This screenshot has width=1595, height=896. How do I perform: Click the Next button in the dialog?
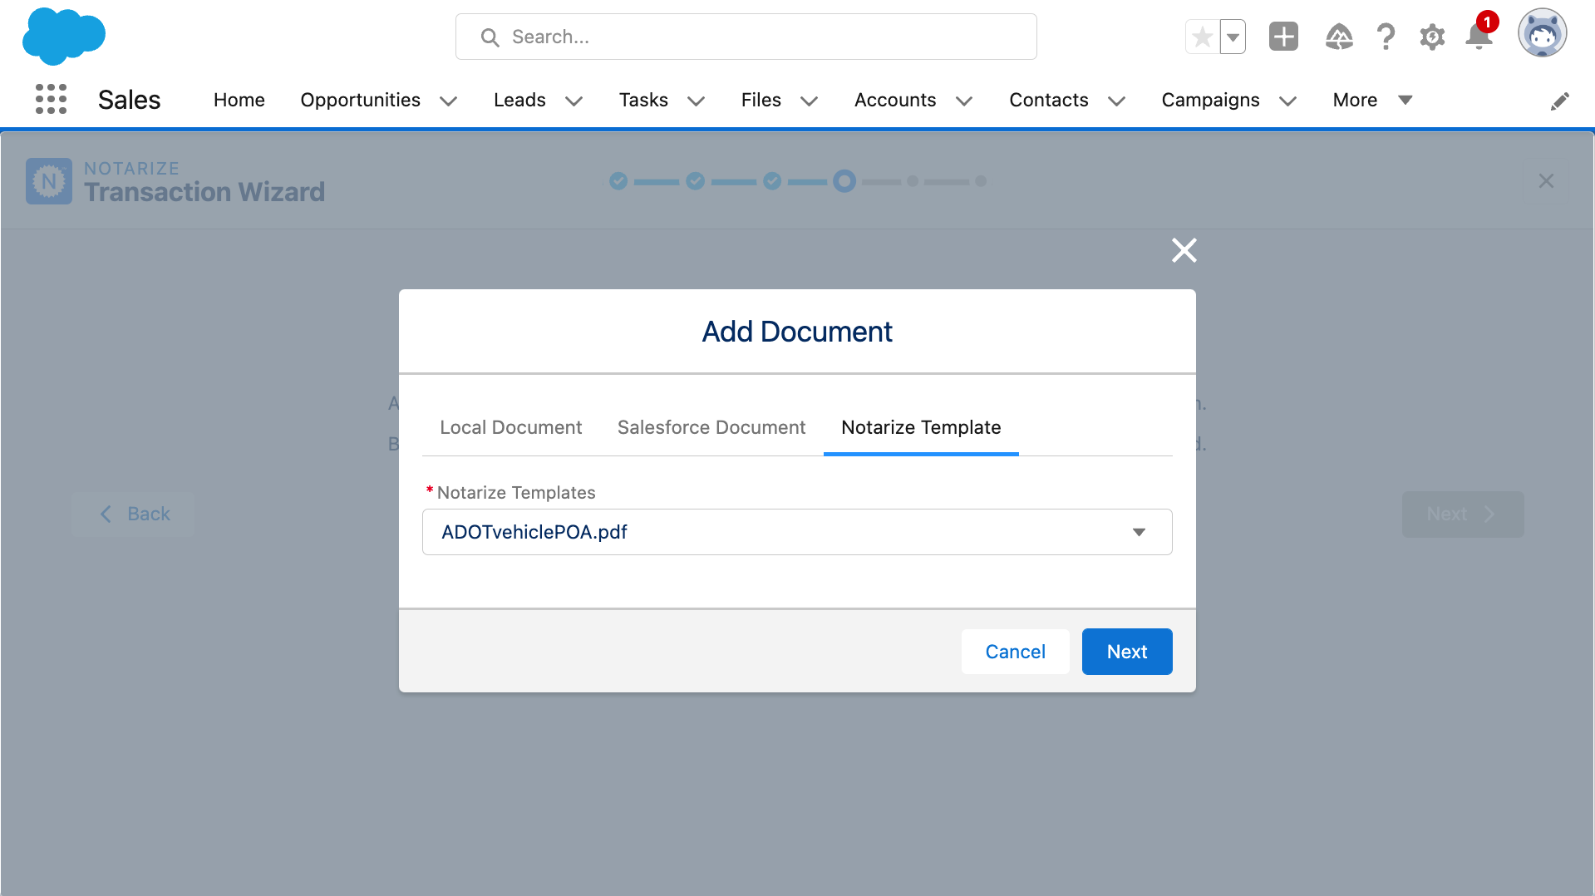click(1126, 652)
